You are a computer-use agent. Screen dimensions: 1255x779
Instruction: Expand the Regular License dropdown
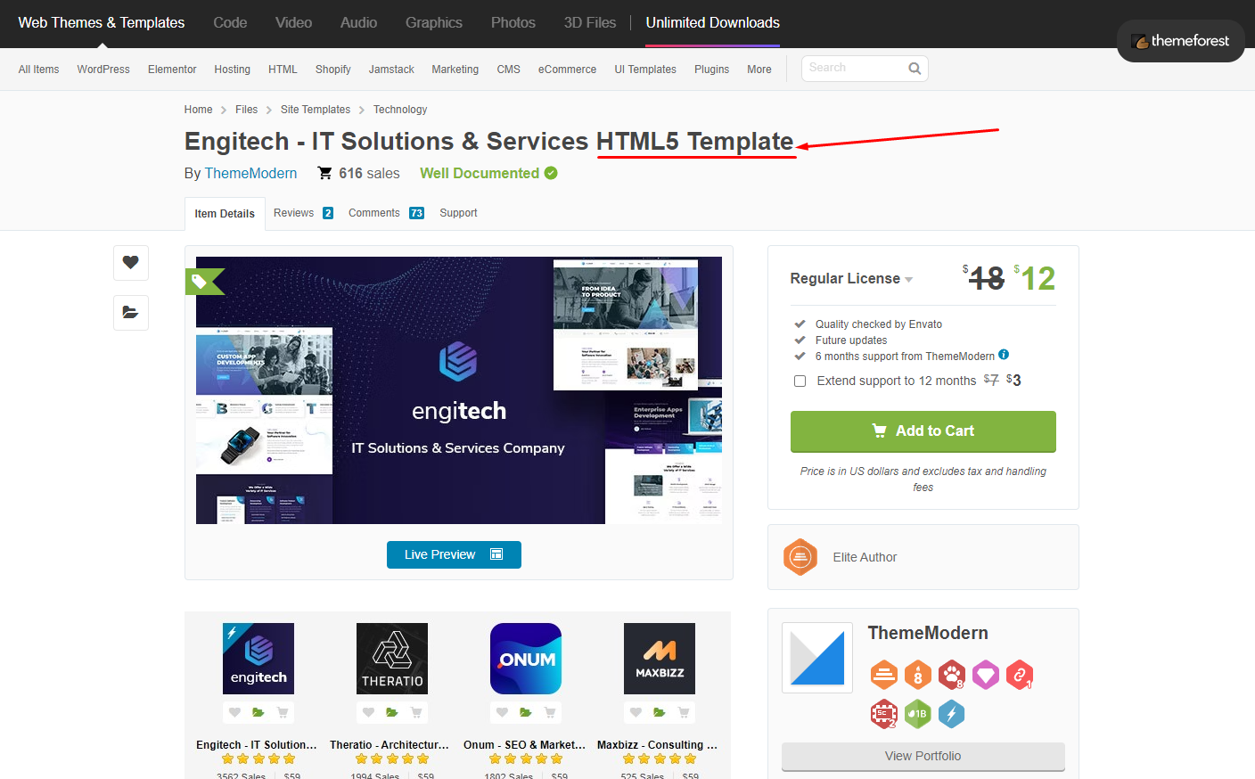pos(851,278)
